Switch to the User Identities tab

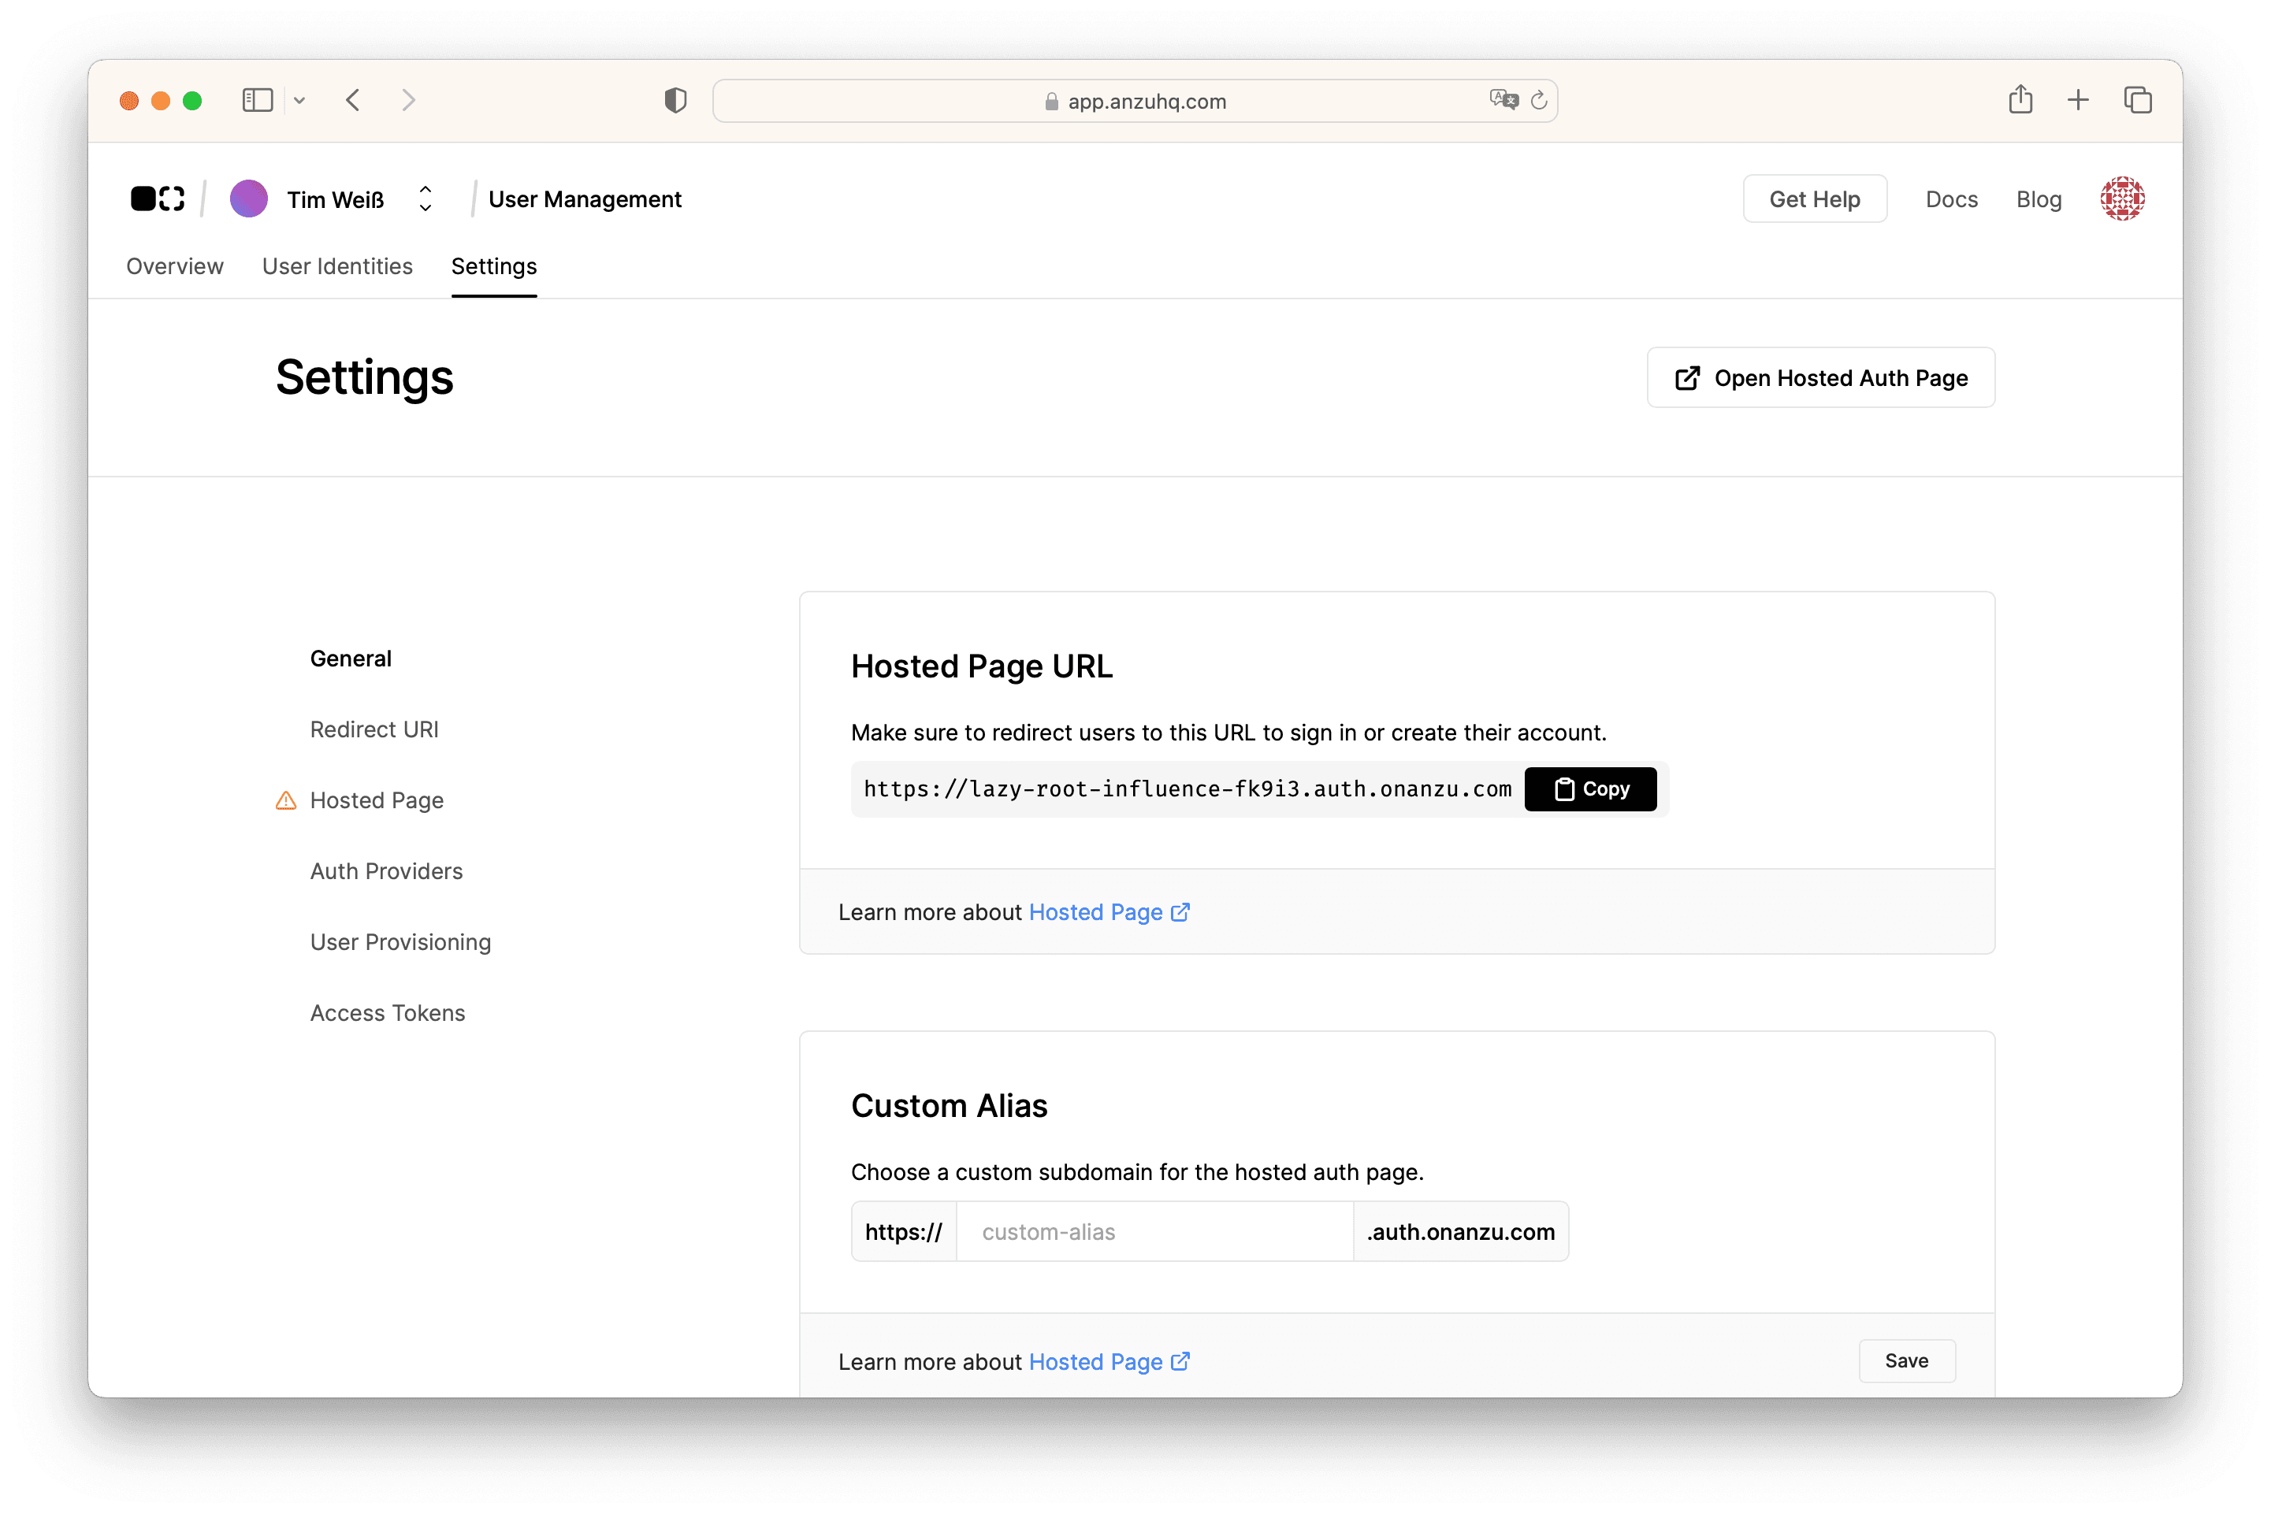coord(337,266)
